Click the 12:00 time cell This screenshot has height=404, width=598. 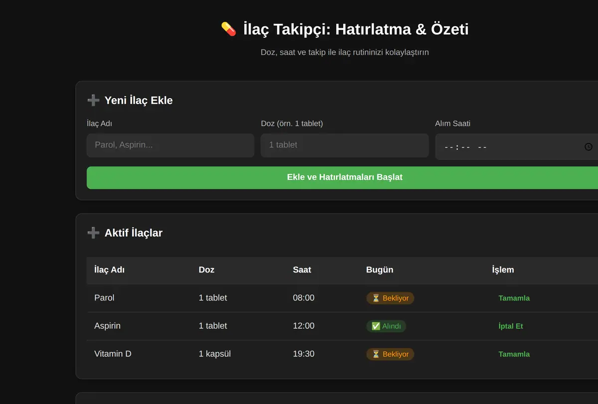(x=303, y=326)
